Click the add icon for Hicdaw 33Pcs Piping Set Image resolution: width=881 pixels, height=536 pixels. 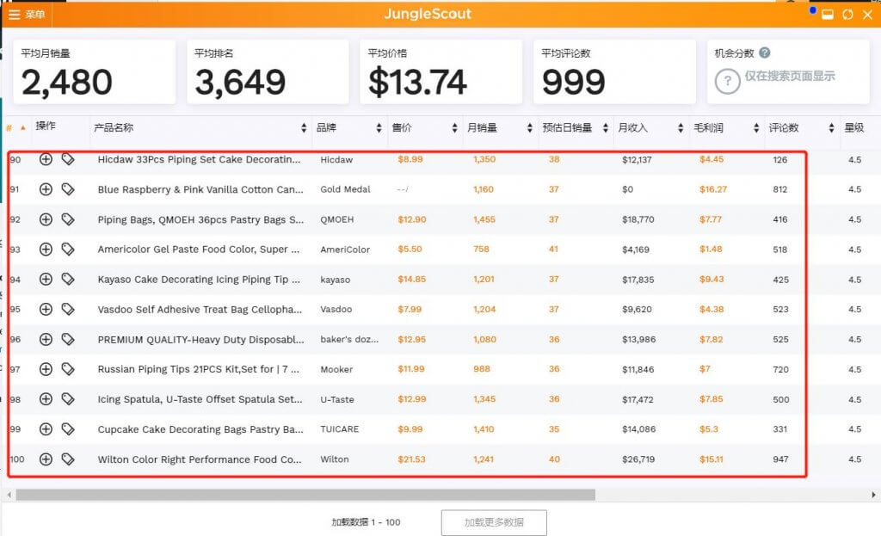pyautogui.click(x=46, y=159)
